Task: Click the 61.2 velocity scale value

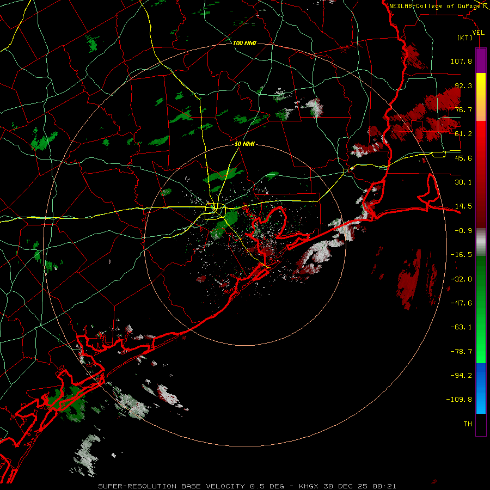Action: (x=463, y=134)
